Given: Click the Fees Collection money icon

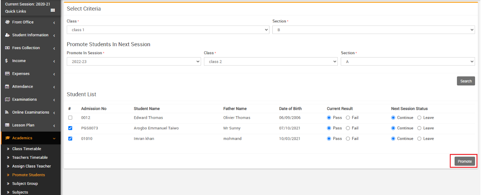Looking at the screenshot, I should tap(7, 48).
